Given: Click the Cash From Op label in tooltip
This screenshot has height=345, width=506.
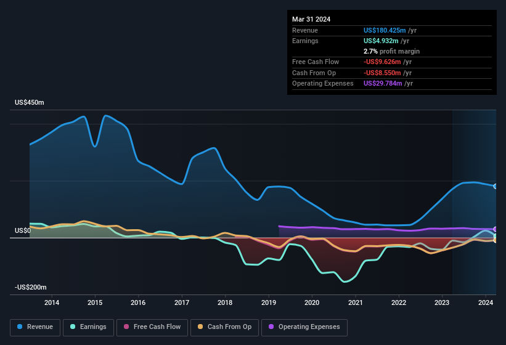Looking at the screenshot, I should click(314, 73).
